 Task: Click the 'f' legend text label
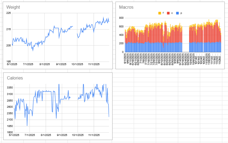pyautogui.click(x=163, y=13)
